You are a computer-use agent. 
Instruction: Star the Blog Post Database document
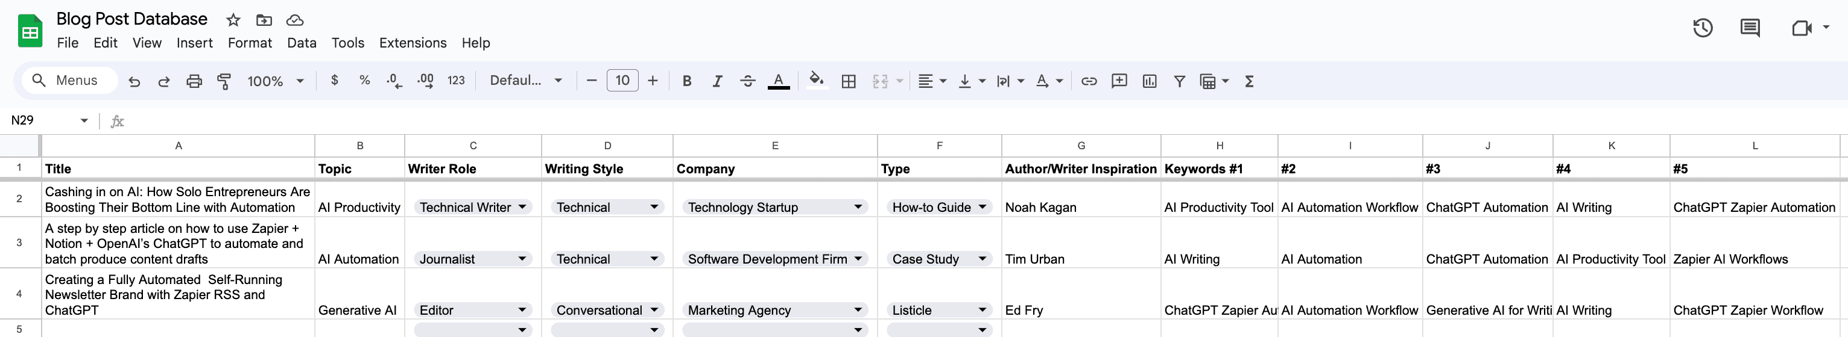(x=233, y=20)
